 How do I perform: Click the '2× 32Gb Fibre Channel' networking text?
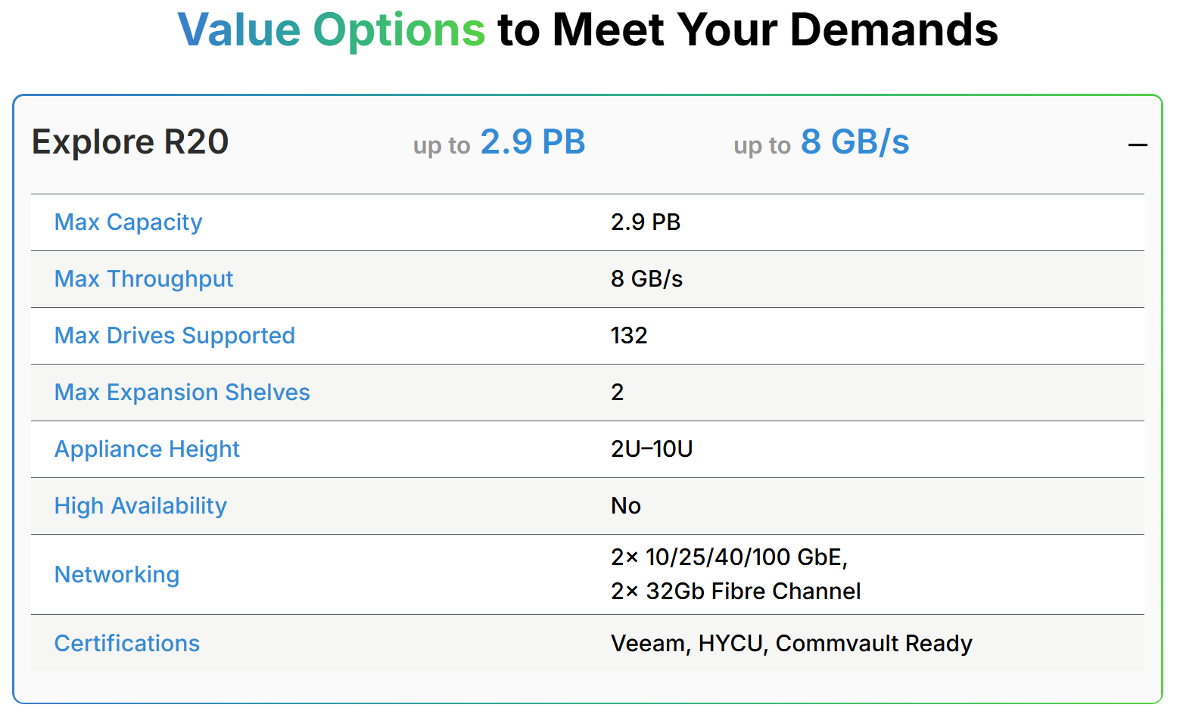click(x=736, y=591)
